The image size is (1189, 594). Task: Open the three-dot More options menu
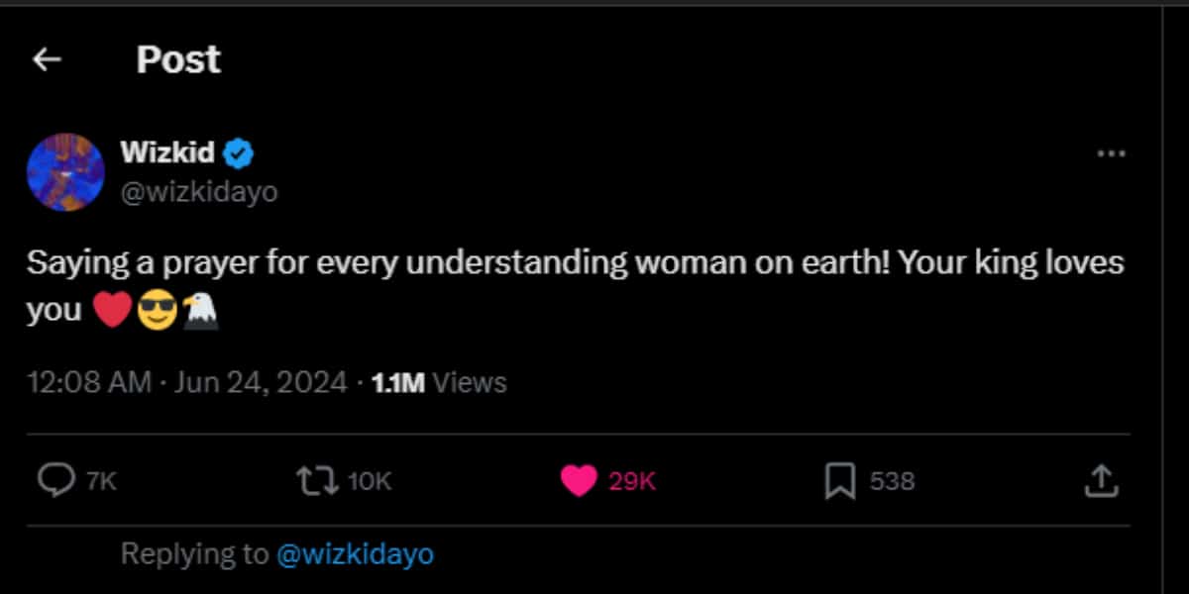click(x=1111, y=154)
